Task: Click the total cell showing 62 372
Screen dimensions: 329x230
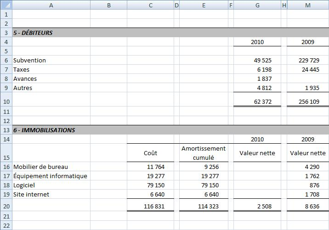Action: pyautogui.click(x=257, y=101)
